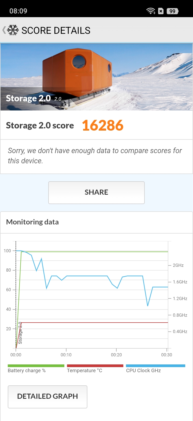Tap the not-enough-data comparison message
This screenshot has height=421, width=193.
(95, 156)
